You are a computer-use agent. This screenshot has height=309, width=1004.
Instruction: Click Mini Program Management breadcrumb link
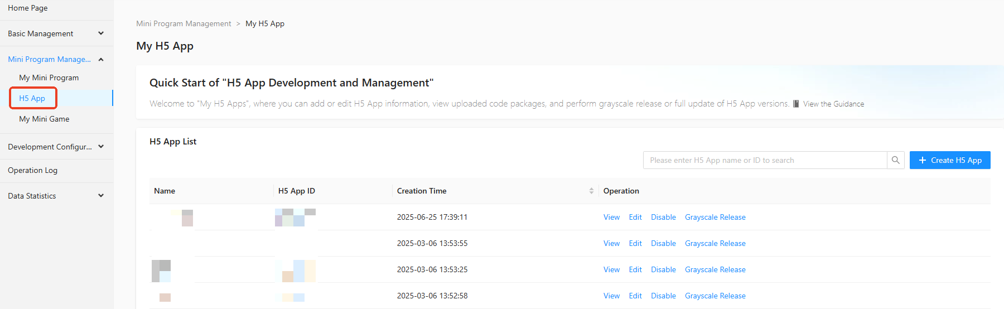coord(184,23)
